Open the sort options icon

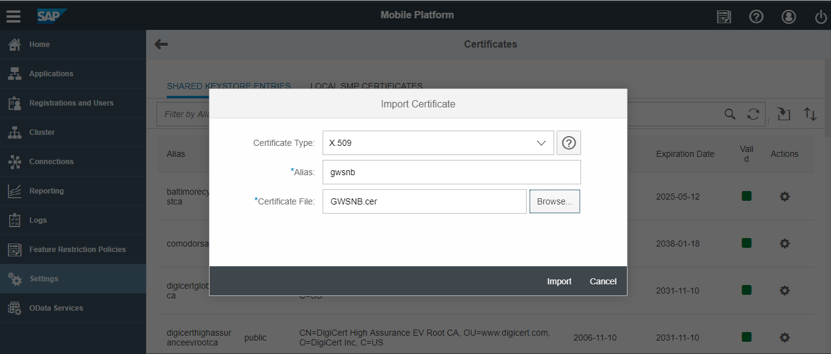[x=810, y=114]
